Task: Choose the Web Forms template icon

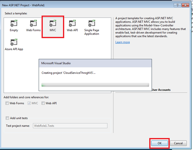Action: 33,23
